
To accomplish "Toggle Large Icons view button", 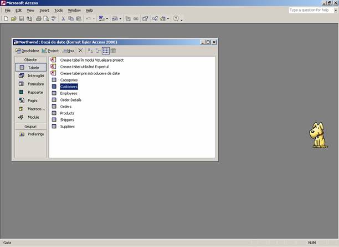I will 90,51.
